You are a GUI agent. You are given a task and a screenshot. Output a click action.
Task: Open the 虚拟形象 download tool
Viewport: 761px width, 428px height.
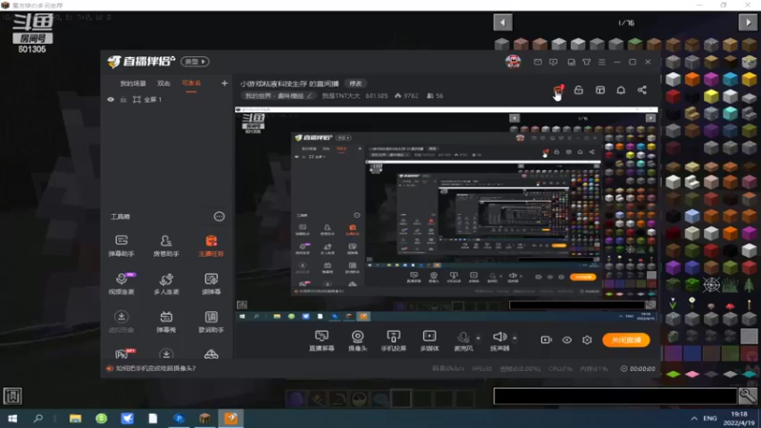tap(122, 321)
